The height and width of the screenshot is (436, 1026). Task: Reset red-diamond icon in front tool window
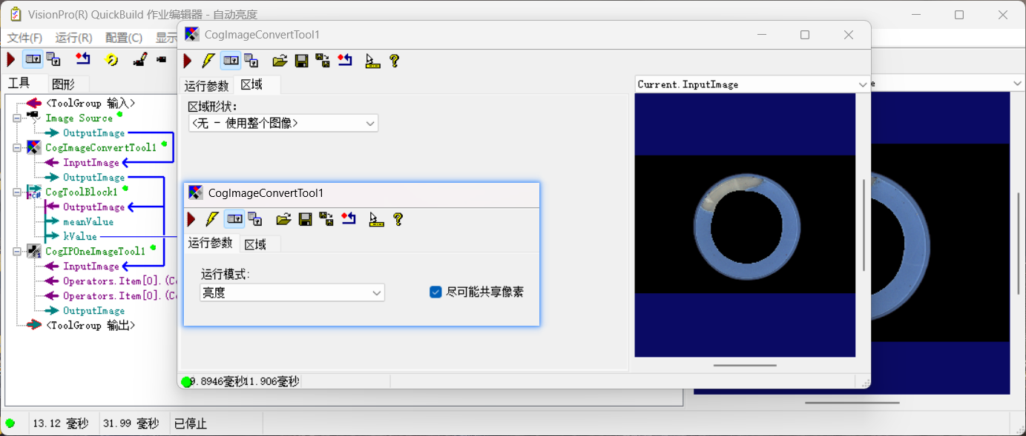[x=348, y=219]
